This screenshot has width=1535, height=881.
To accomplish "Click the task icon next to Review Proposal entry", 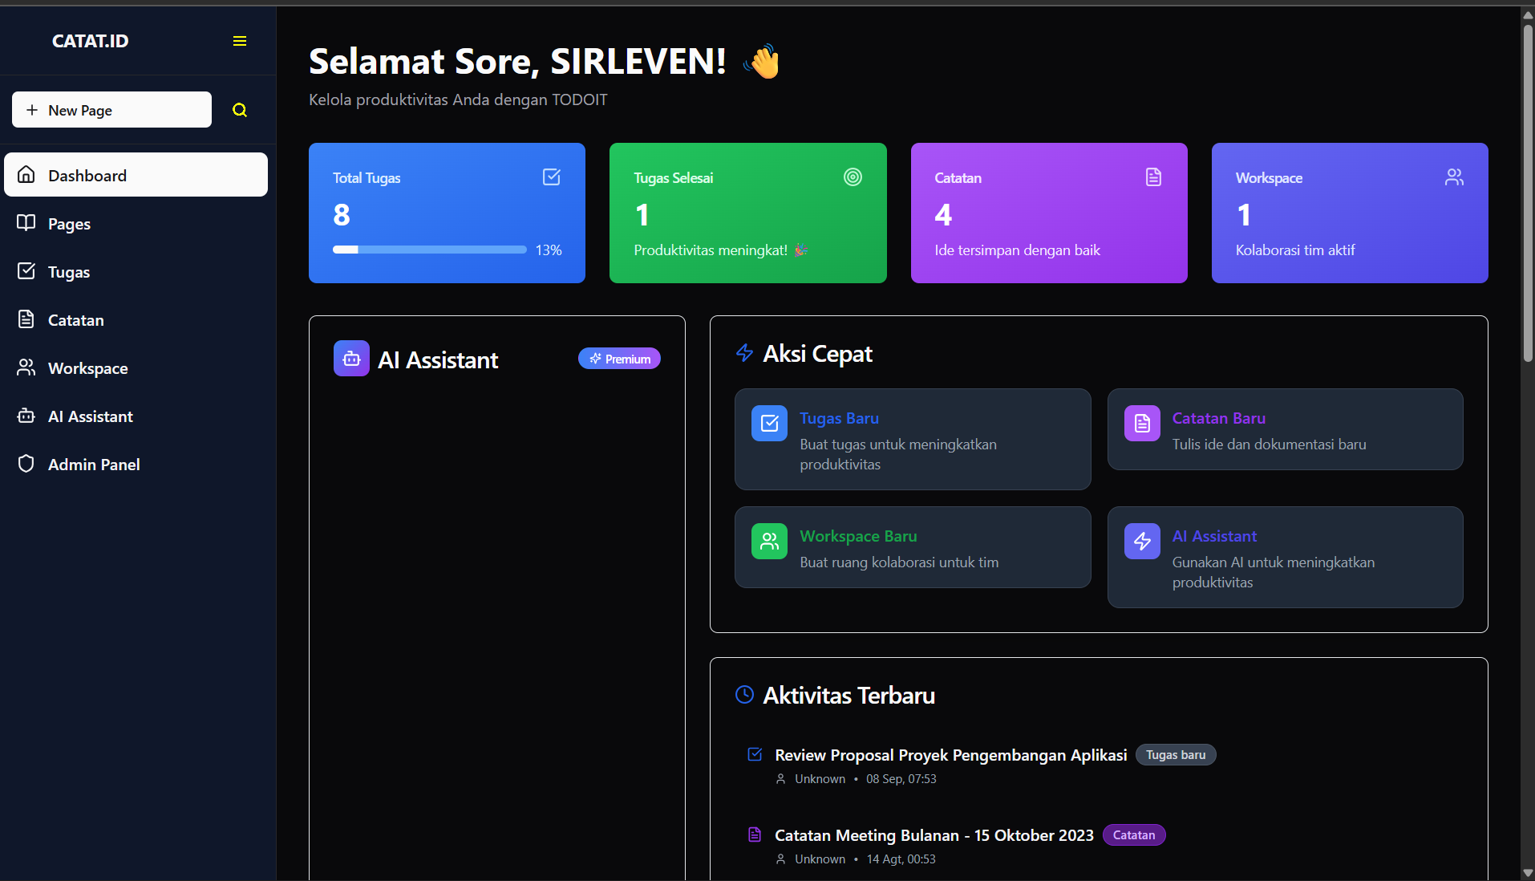I will (x=755, y=754).
